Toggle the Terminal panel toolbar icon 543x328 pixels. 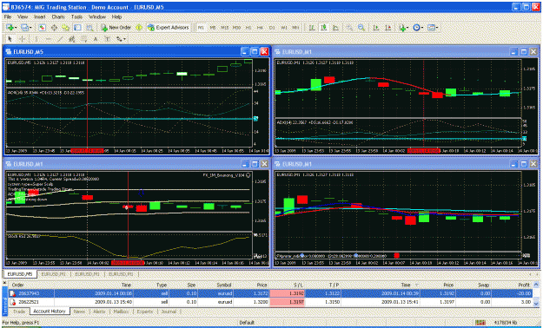pyautogui.click(x=77, y=28)
